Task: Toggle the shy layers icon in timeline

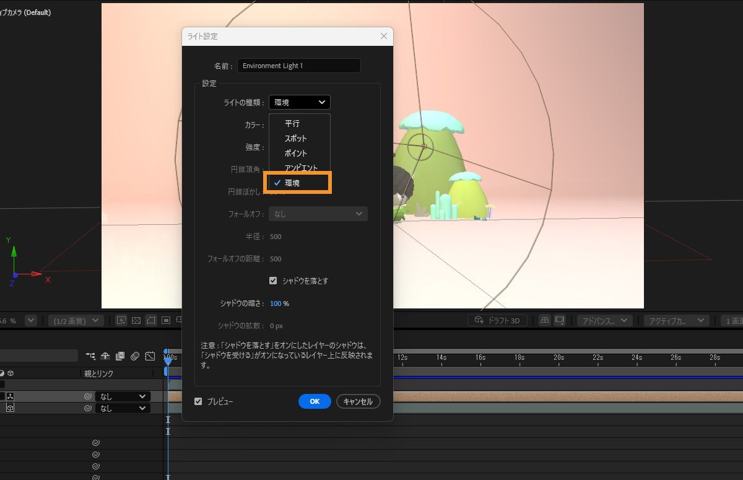Action: pyautogui.click(x=105, y=356)
